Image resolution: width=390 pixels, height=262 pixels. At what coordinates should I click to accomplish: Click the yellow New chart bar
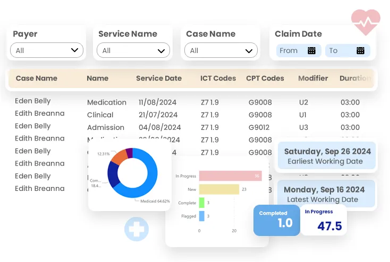[x=219, y=189]
